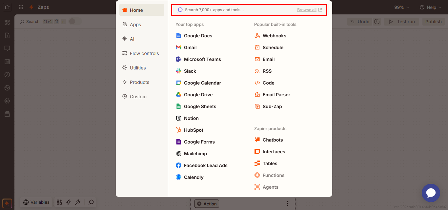Click the Zapier home icon top-left

pyautogui.click(x=7, y=7)
